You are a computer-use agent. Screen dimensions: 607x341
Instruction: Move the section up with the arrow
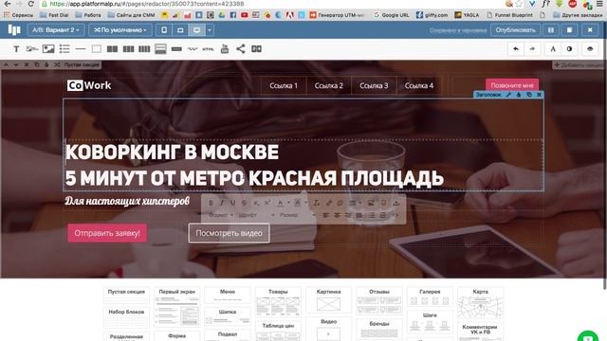[7, 65]
